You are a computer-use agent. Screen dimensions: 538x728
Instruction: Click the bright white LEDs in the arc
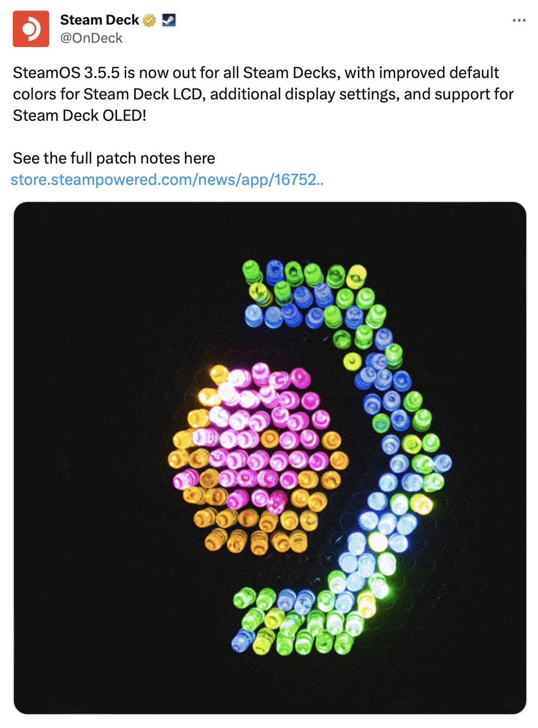click(x=374, y=535)
